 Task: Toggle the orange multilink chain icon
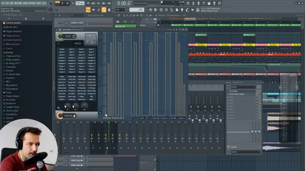104,9
